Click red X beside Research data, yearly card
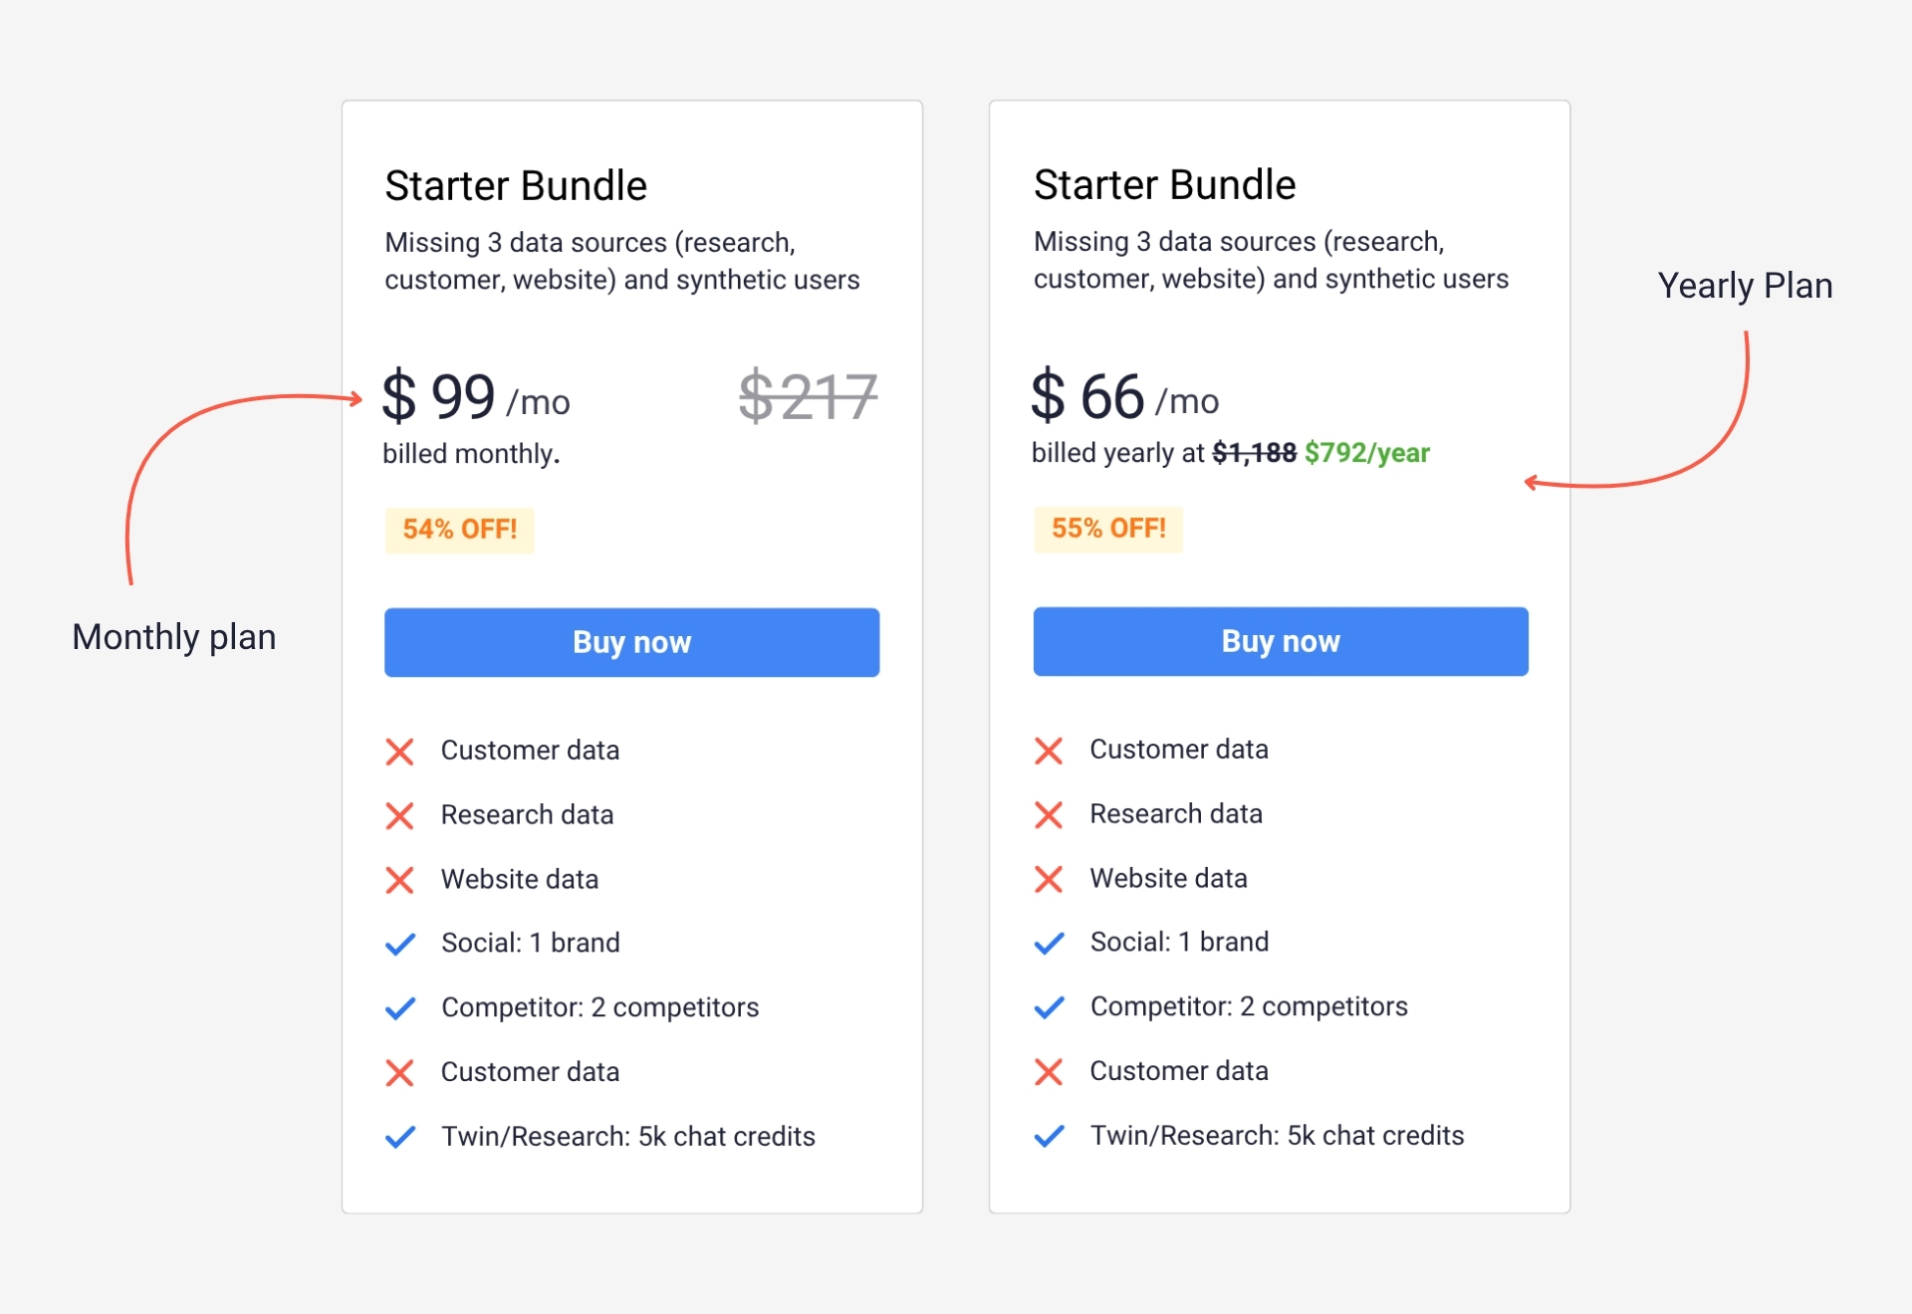This screenshot has height=1314, width=1912. click(1049, 814)
